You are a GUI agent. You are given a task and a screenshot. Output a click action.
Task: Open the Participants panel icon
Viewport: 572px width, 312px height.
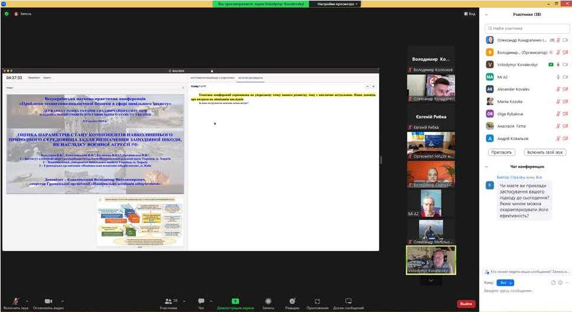click(x=169, y=301)
